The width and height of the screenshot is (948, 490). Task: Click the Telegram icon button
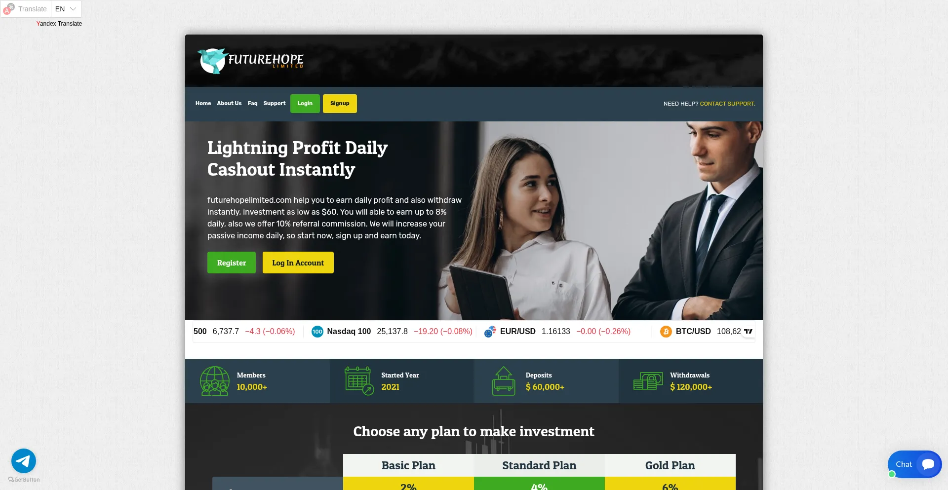tap(24, 461)
